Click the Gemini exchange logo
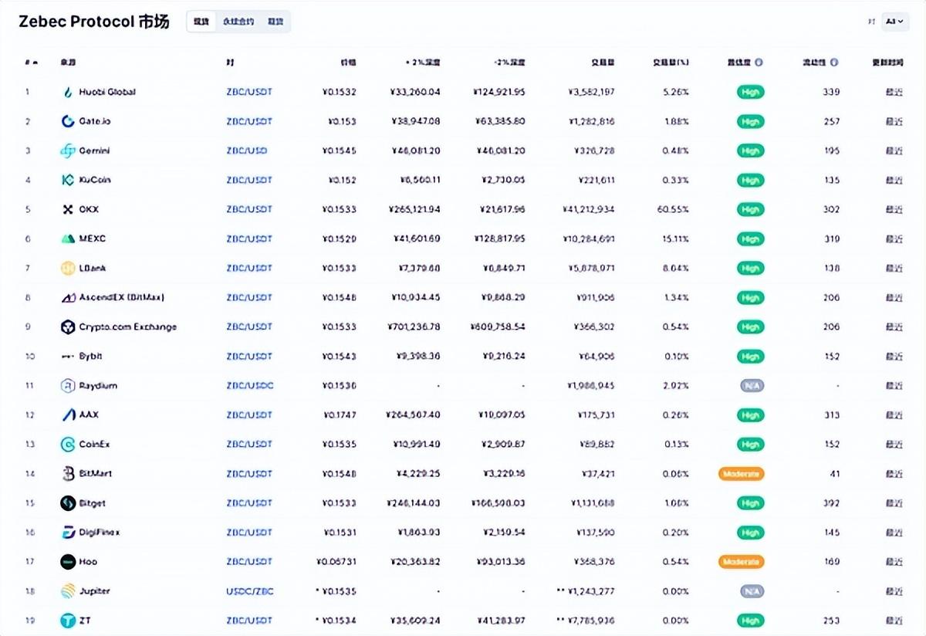The width and height of the screenshot is (926, 636). click(x=68, y=151)
